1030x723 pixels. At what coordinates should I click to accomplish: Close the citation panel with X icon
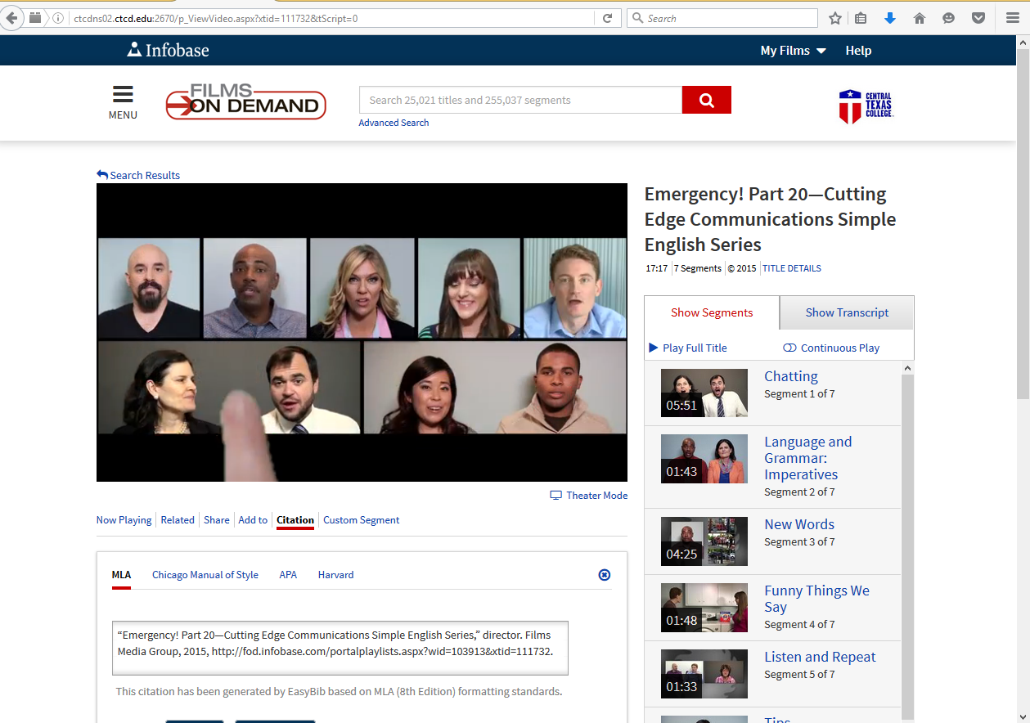(x=605, y=575)
